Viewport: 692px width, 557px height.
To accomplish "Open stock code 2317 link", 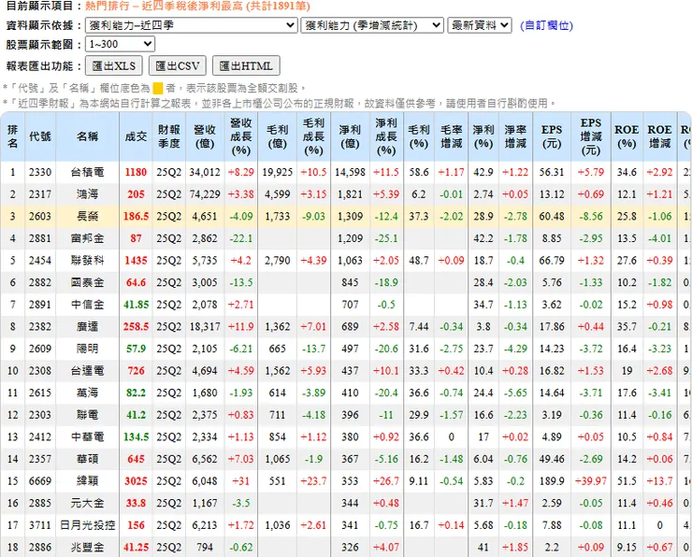I will pos(40,194).
